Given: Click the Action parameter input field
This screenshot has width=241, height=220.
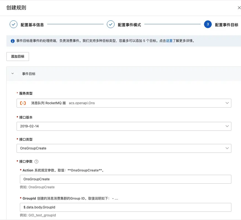Looking at the screenshot, I should (126, 179).
